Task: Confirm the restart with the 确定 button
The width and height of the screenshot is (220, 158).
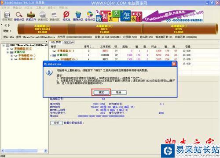Action: click(x=101, y=92)
